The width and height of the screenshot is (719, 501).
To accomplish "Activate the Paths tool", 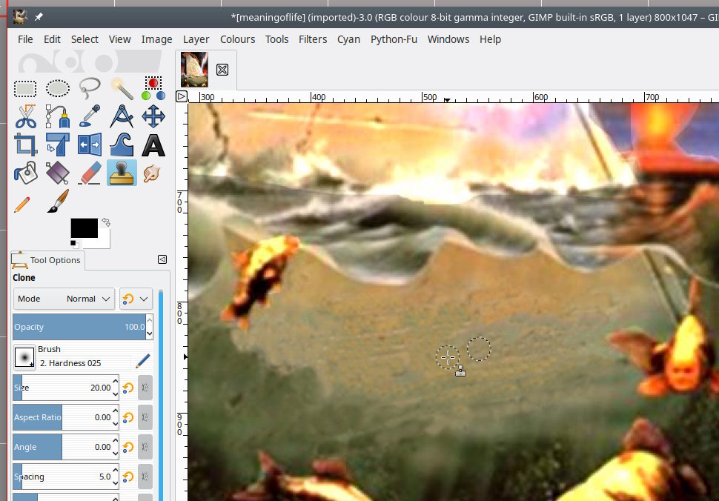I will pos(58,116).
